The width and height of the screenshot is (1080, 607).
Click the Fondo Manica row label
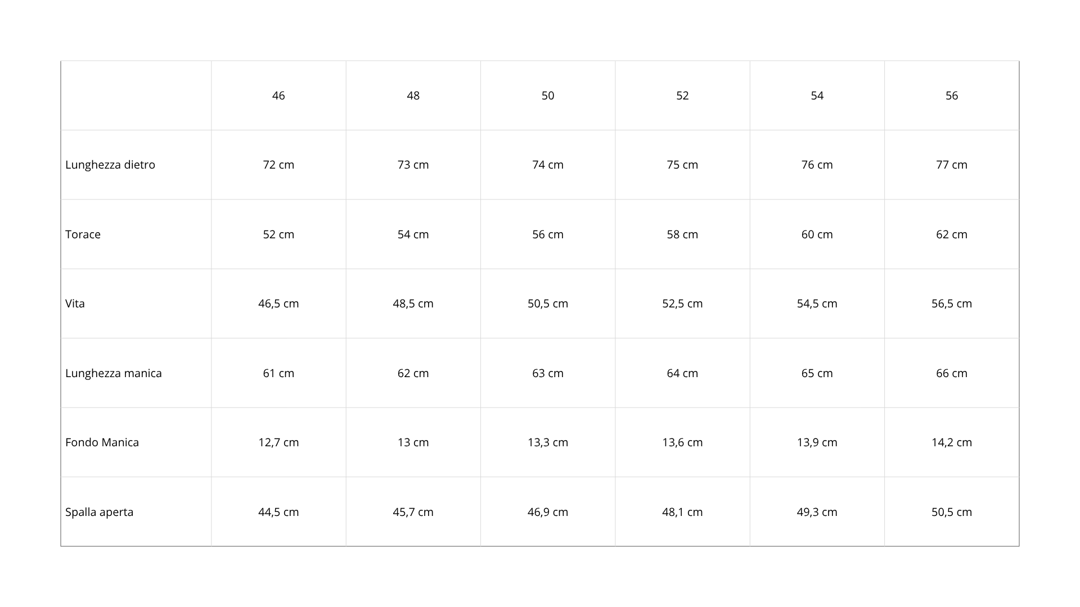[102, 442]
